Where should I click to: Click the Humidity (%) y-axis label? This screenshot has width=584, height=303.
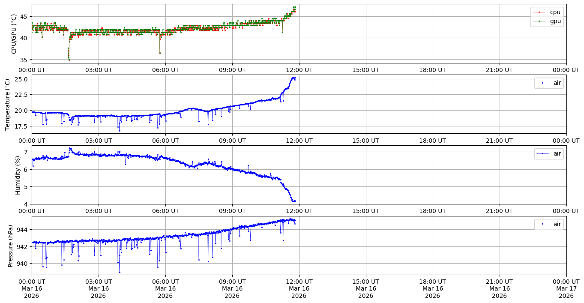18,175
